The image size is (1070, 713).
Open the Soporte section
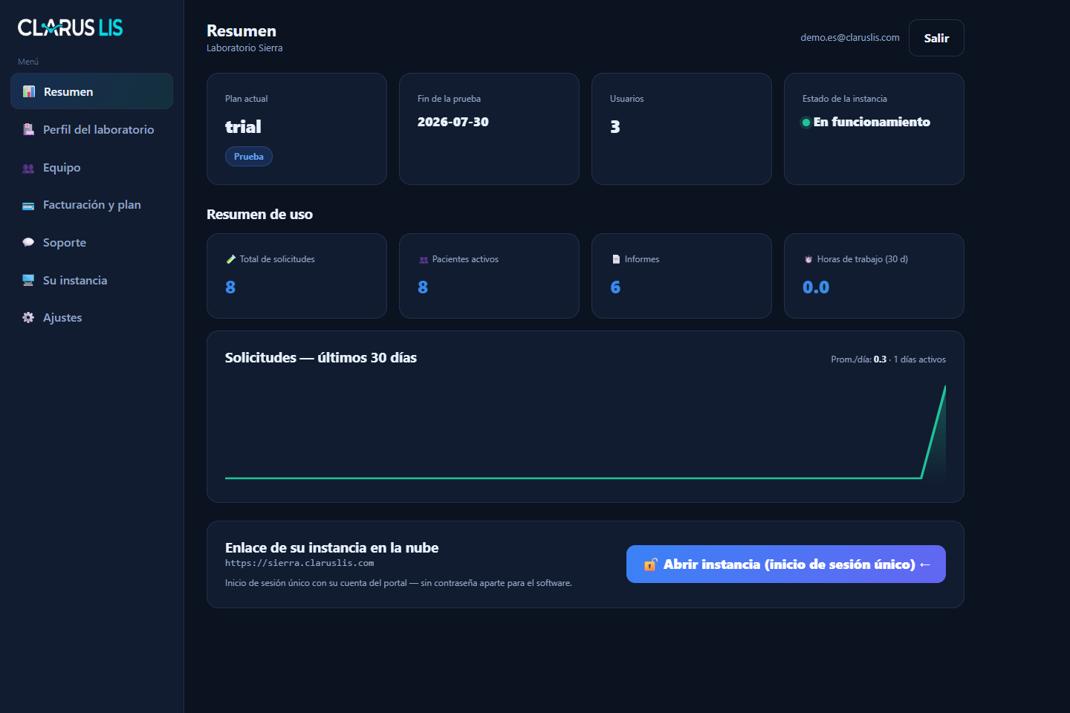point(91,242)
